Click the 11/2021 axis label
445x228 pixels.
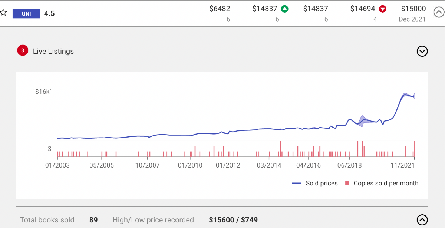[x=402, y=165]
